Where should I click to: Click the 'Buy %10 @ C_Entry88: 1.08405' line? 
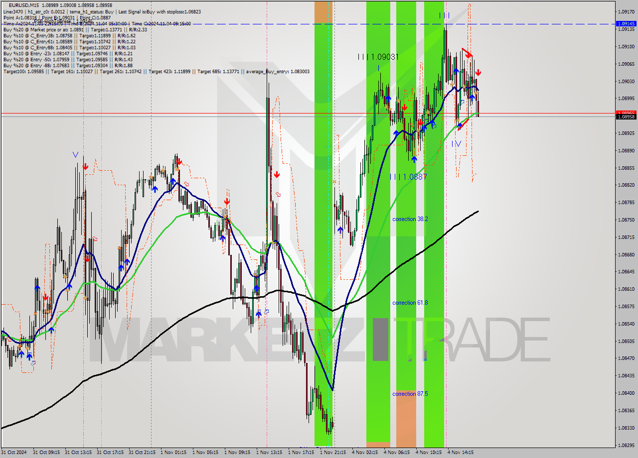tap(69, 48)
